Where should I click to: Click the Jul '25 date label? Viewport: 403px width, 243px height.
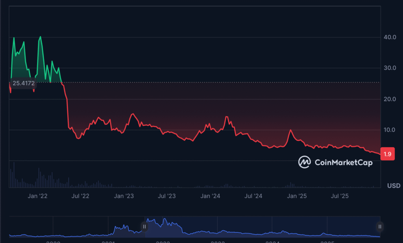[x=339, y=196]
